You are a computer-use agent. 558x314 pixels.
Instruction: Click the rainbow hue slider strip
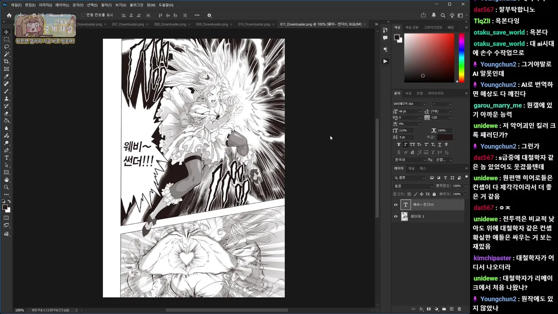tap(462, 58)
